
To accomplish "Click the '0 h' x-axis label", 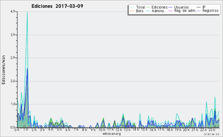I will (x=17, y=130).
